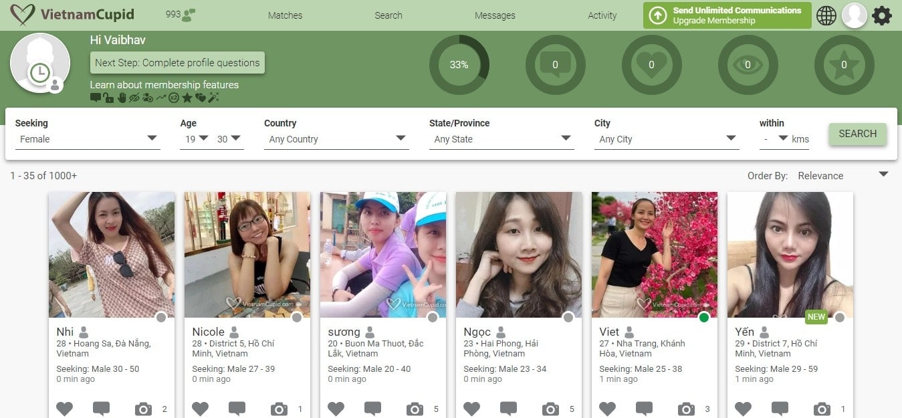Open Viet's profile photo thumbnail
The height and width of the screenshot is (418, 902).
click(655, 255)
